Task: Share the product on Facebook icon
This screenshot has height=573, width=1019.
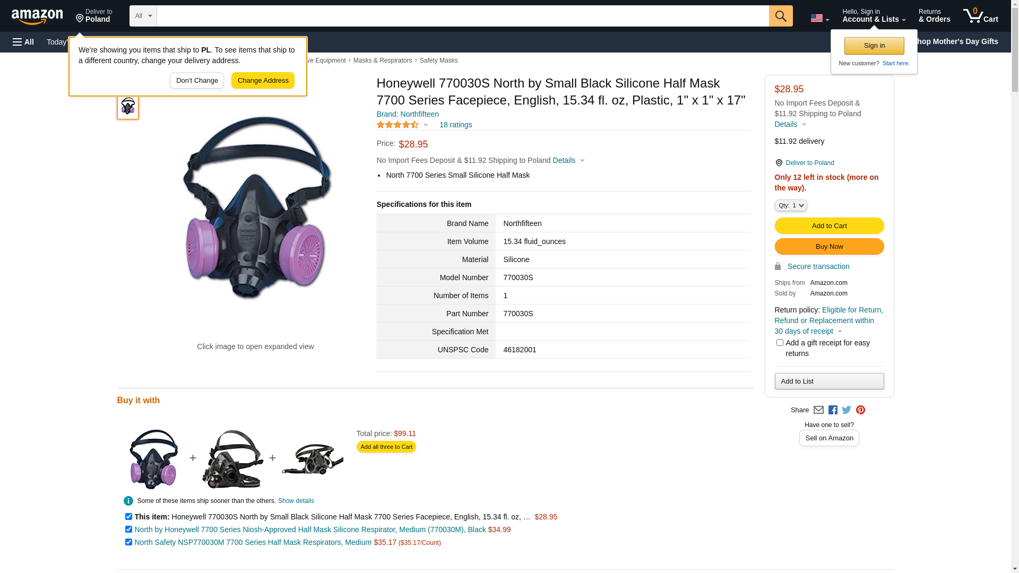Action: click(x=833, y=410)
